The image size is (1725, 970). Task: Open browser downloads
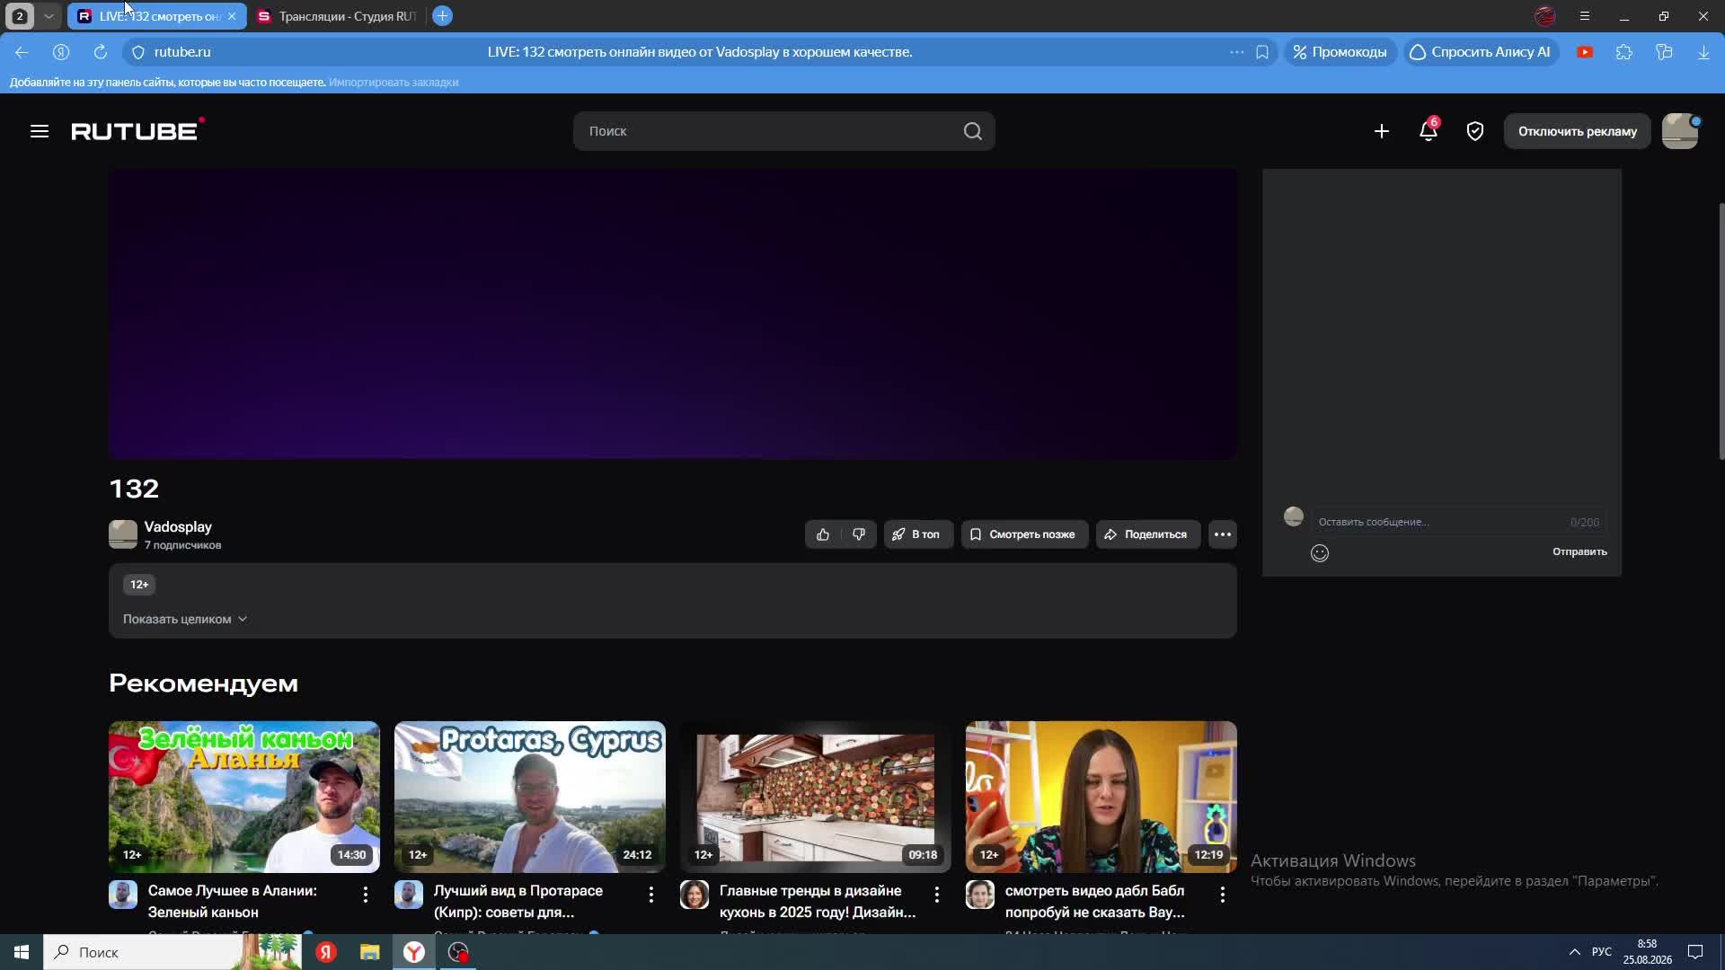(x=1703, y=52)
